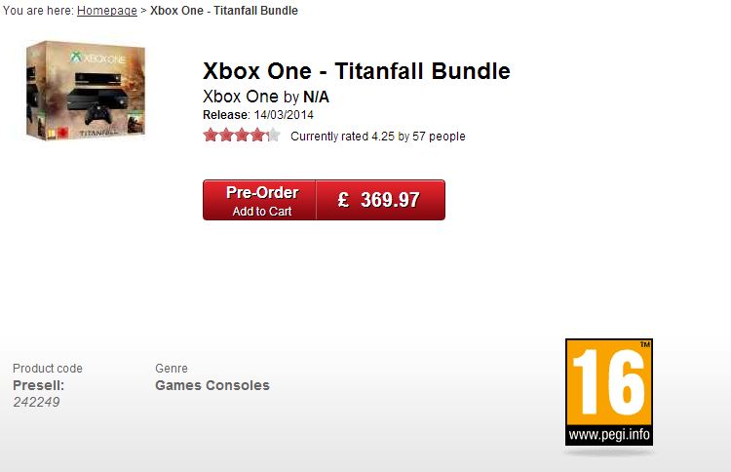This screenshot has height=472, width=731.
Task: Click the Presell label
Action: point(38,385)
